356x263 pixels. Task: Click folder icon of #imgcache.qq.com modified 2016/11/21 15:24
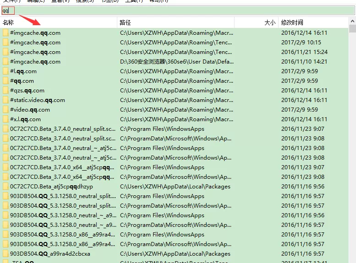(x=5, y=52)
